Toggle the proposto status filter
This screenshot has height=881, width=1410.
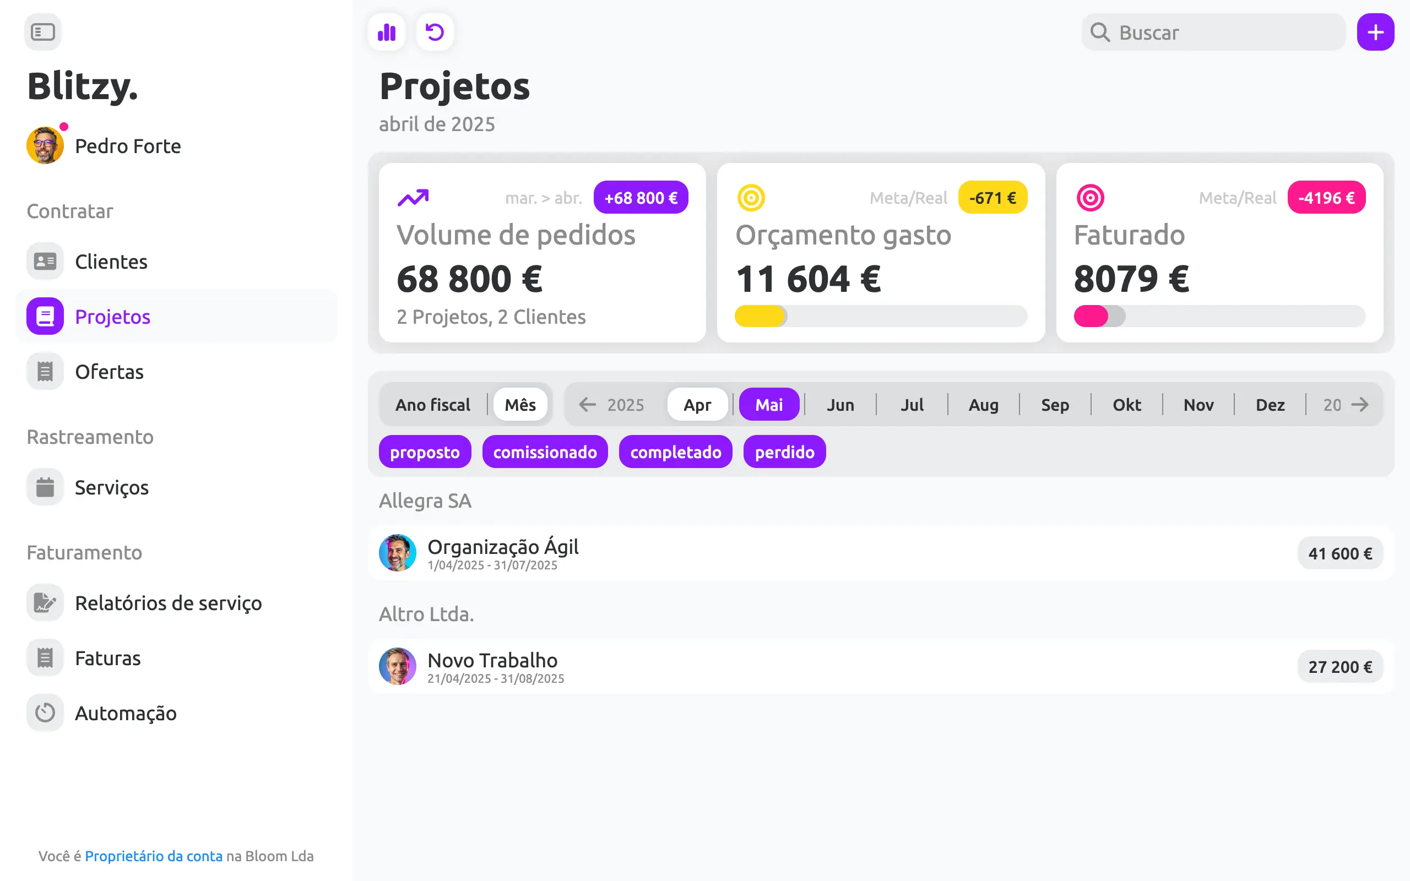pyautogui.click(x=425, y=452)
